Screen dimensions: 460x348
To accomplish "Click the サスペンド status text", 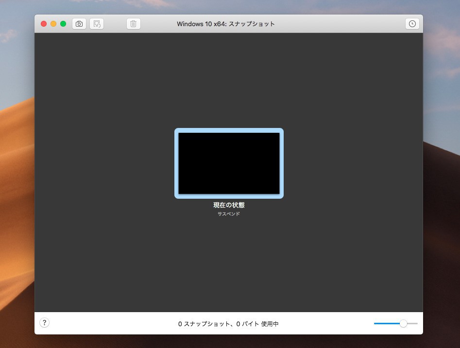I will [x=229, y=214].
